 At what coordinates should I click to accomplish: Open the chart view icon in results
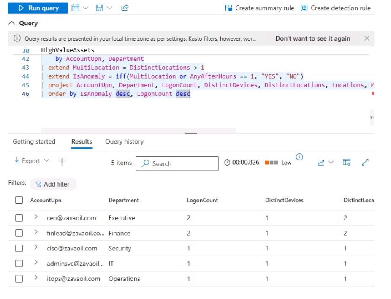click(320, 163)
